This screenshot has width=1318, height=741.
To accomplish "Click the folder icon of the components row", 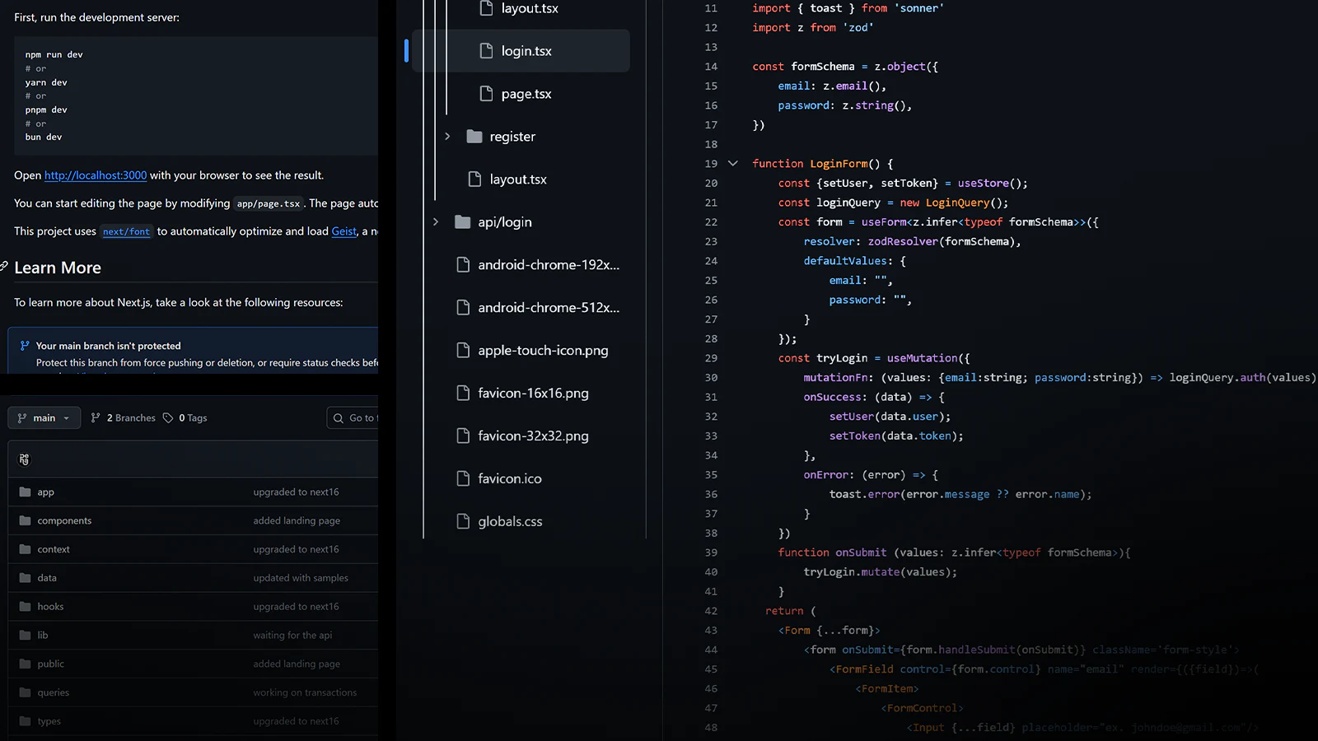I will [25, 520].
